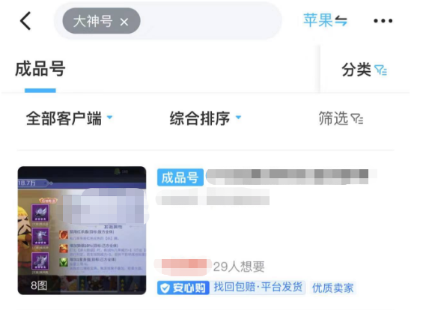Open the listing's game screenshot thumbnail
The image size is (426, 310).
(82, 231)
